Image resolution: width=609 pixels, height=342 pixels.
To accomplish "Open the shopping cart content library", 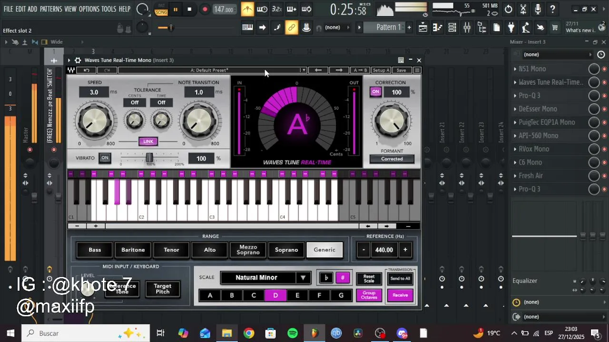I will pyautogui.click(x=555, y=28).
